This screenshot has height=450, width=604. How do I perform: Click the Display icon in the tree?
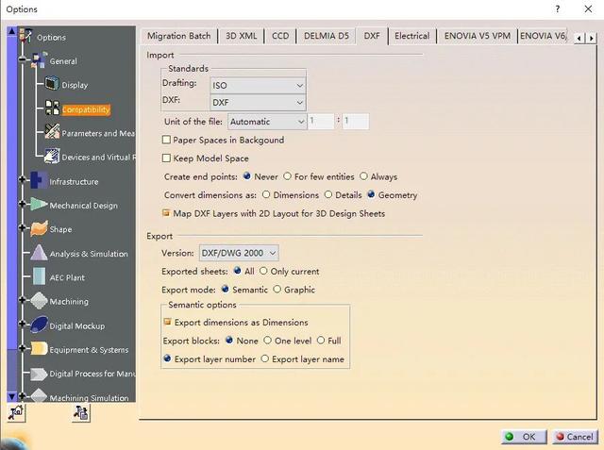tap(52, 85)
